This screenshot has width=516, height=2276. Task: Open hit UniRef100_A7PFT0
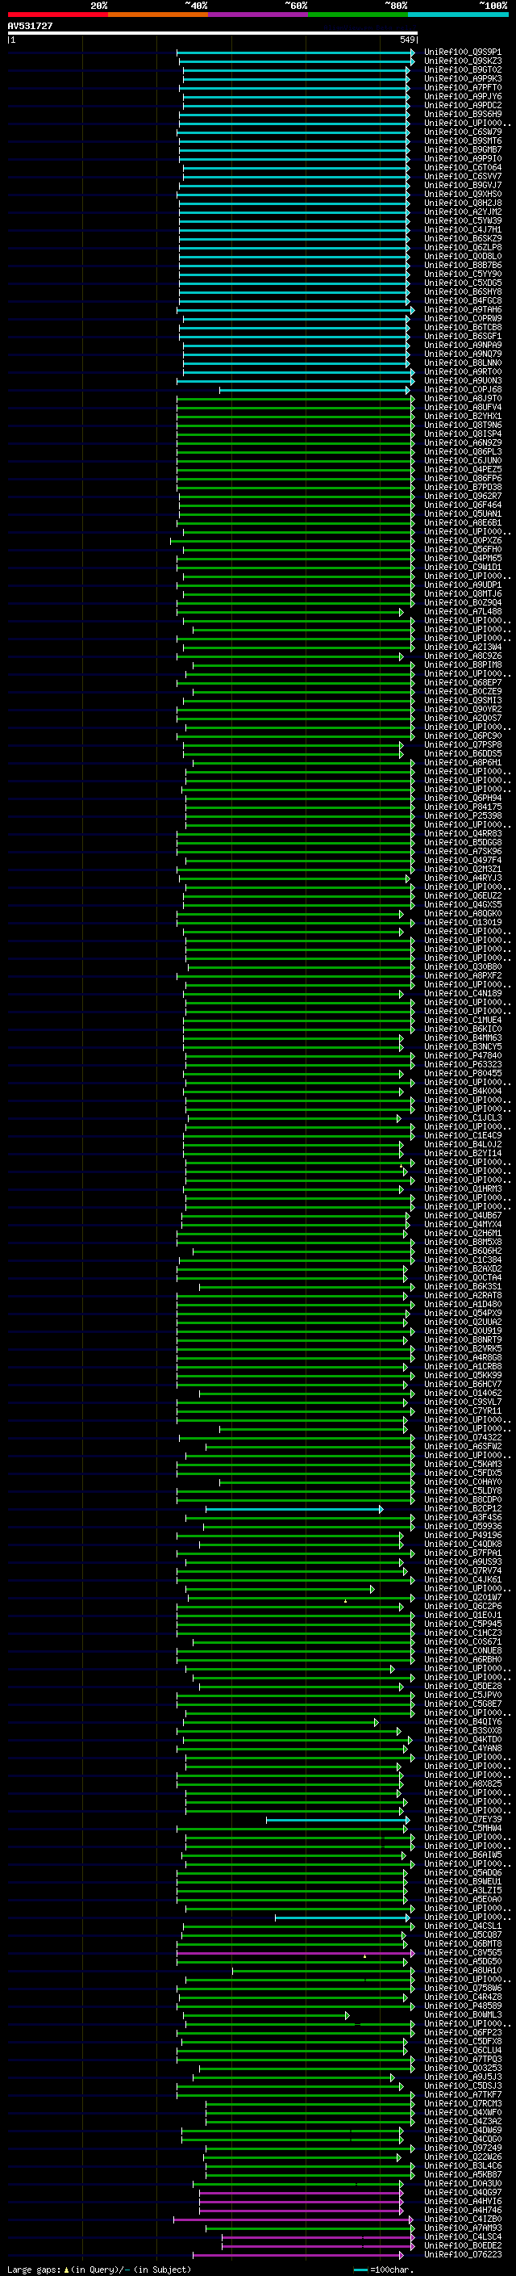pyautogui.click(x=462, y=87)
